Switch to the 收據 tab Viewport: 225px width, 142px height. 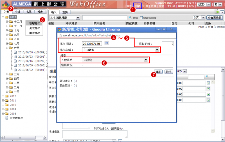(x=18, y=12)
